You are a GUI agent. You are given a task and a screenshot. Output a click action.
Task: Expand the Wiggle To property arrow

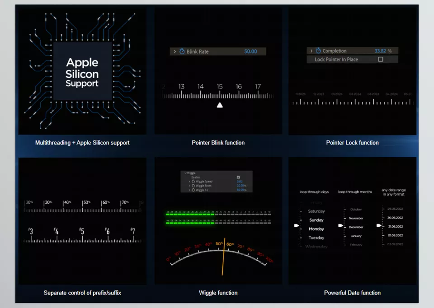point(189,190)
